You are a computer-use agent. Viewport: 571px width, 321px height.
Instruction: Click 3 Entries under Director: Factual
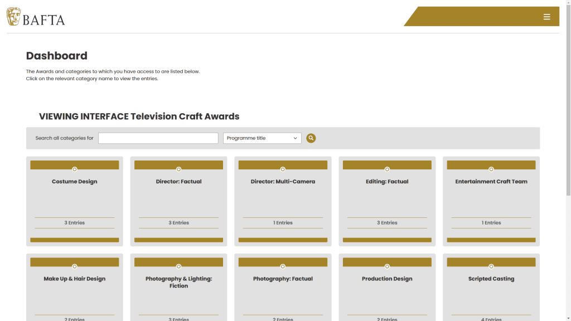(178, 223)
